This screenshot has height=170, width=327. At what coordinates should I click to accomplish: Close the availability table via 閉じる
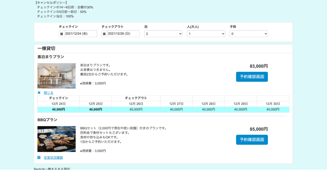[49, 93]
